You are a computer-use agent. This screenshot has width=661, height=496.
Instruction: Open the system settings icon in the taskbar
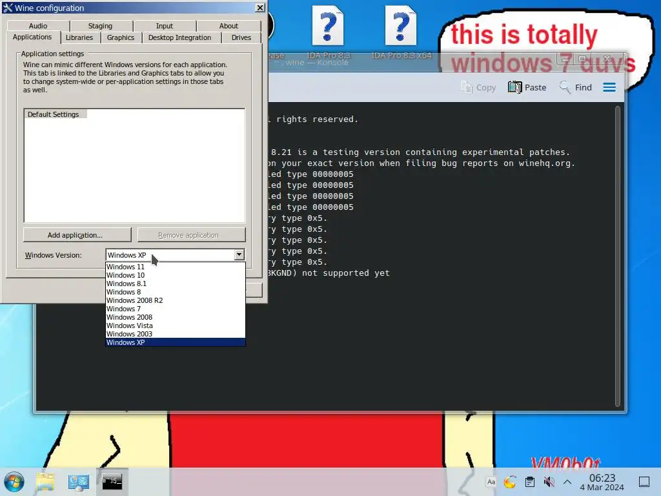(x=78, y=482)
